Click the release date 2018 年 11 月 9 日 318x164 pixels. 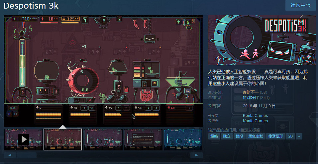point(259,106)
